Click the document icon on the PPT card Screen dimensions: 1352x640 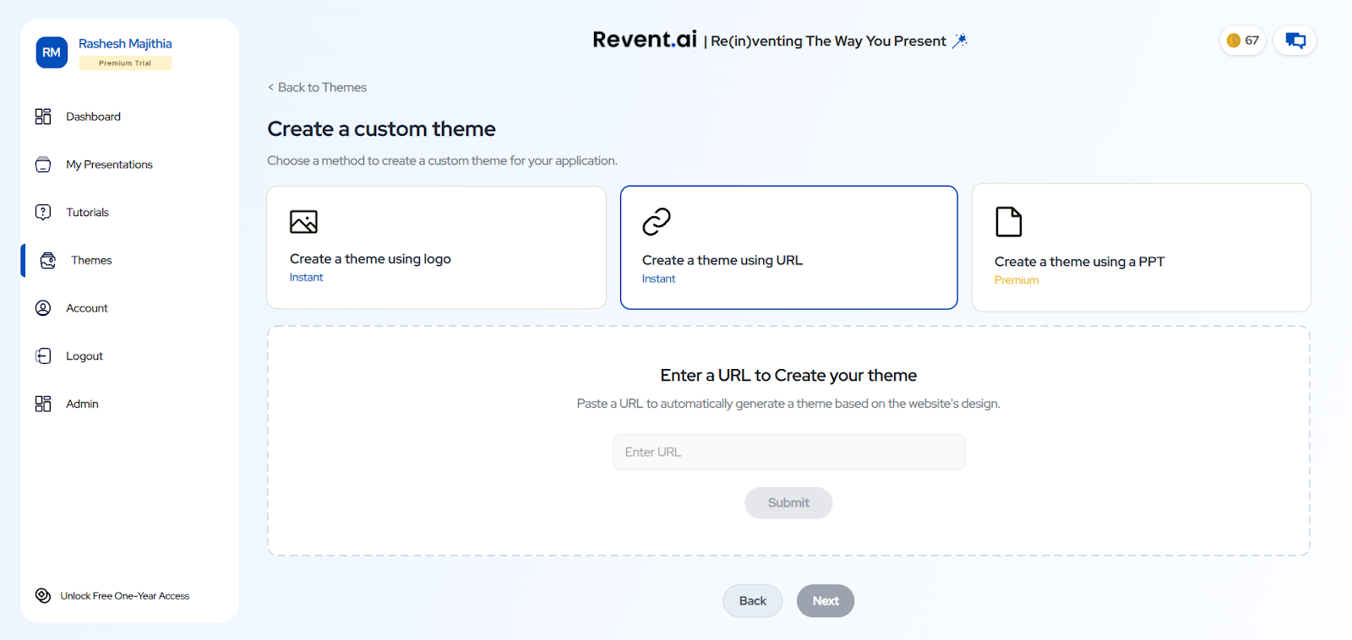tap(1007, 221)
